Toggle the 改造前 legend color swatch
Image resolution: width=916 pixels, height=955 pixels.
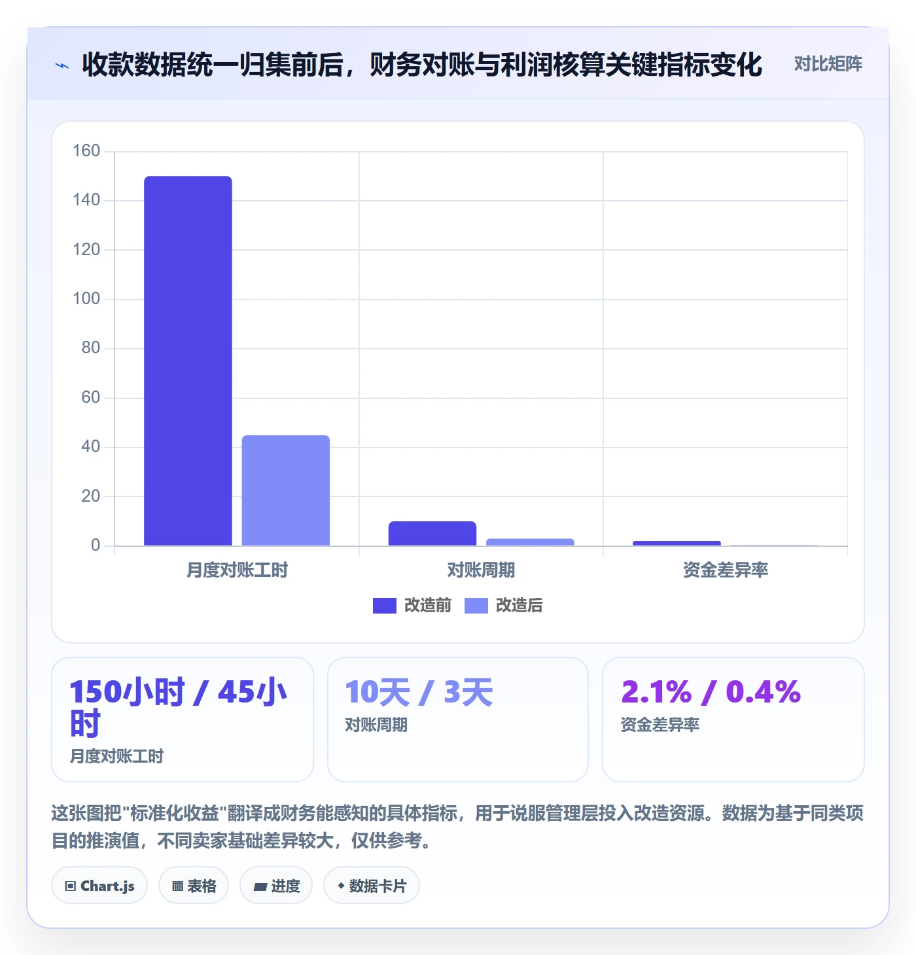tap(385, 606)
